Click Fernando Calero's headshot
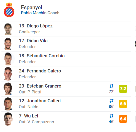136x132 pixels. [x=8, y=74]
